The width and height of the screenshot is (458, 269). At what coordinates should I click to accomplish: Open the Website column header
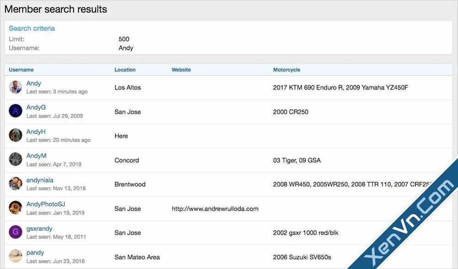(x=181, y=69)
